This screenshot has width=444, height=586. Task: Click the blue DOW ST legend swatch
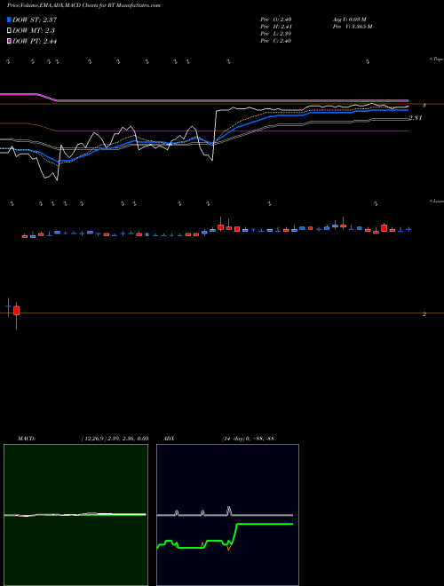pyautogui.click(x=9, y=20)
